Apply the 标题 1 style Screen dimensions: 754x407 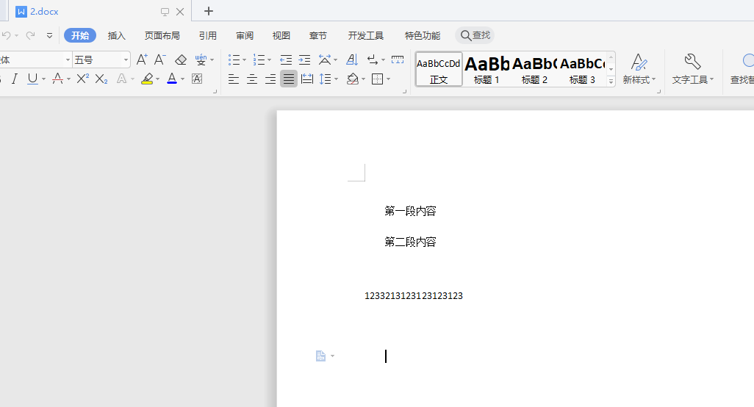486,70
